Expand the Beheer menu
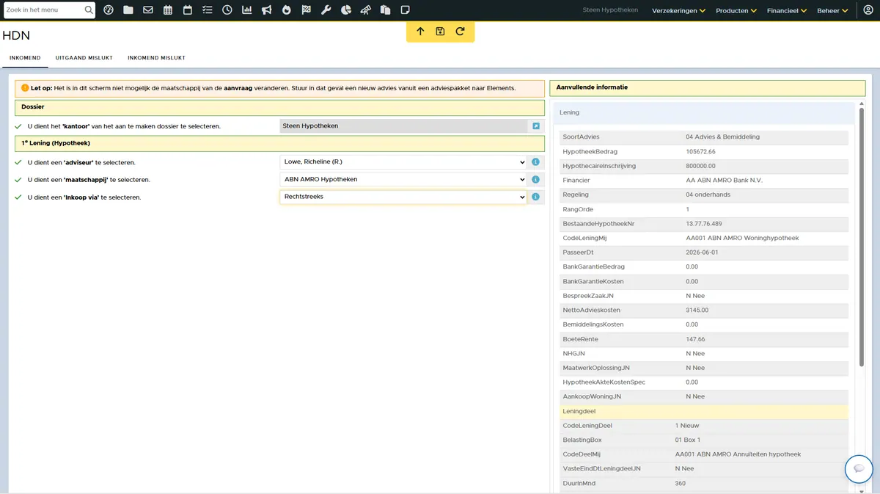 (833, 10)
